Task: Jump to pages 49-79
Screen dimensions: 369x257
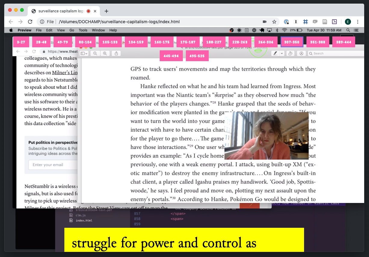Action: [x=63, y=42]
